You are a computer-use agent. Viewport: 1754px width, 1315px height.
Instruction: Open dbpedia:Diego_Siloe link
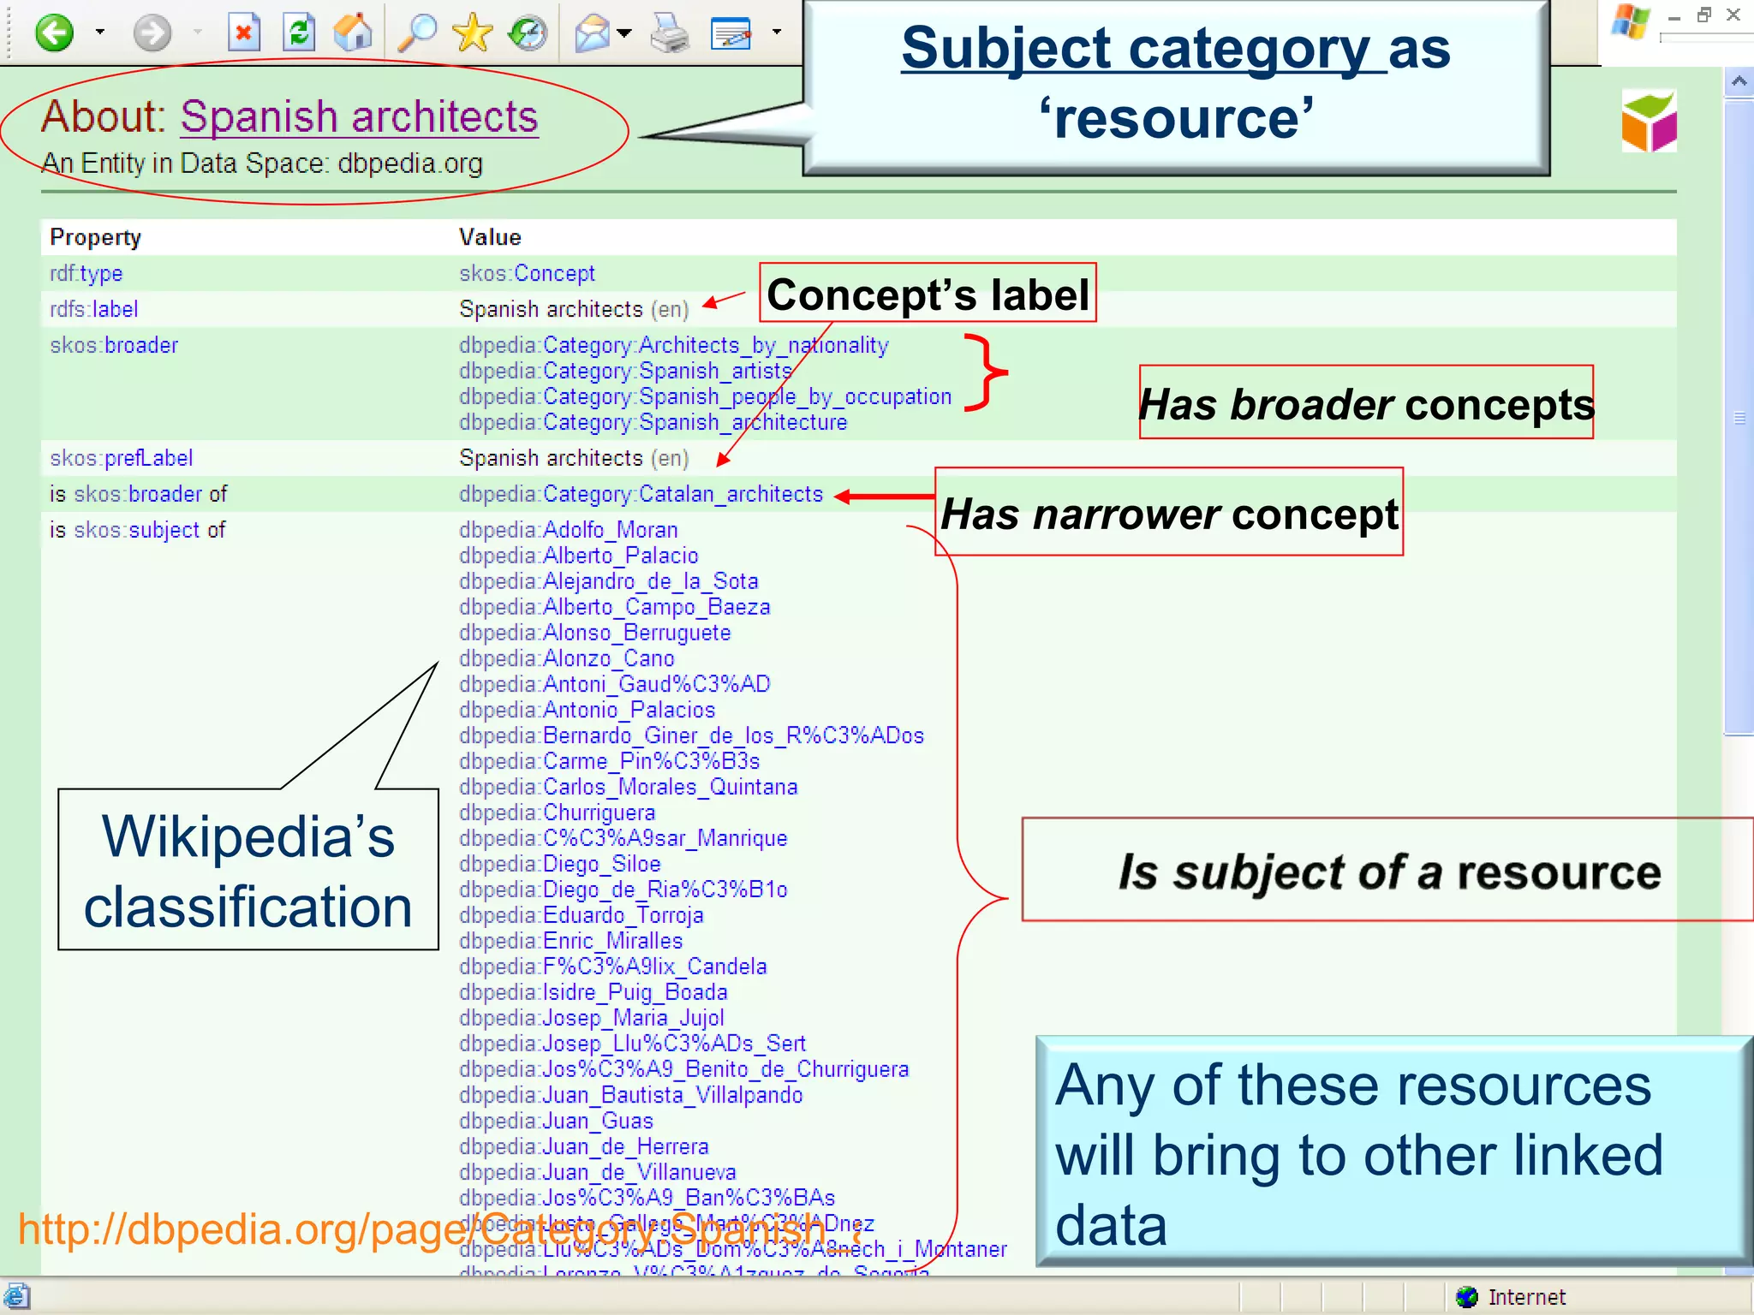coord(559,864)
